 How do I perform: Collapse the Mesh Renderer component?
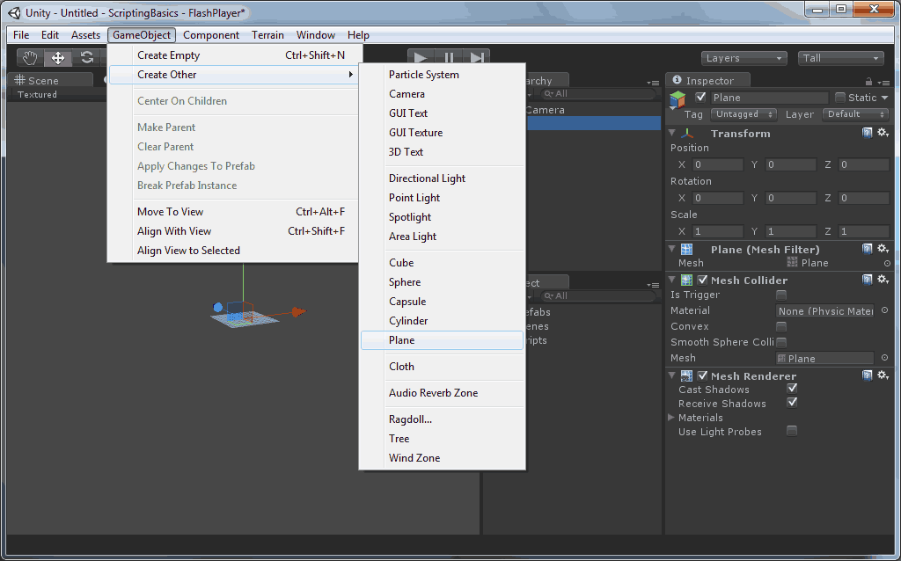671,376
